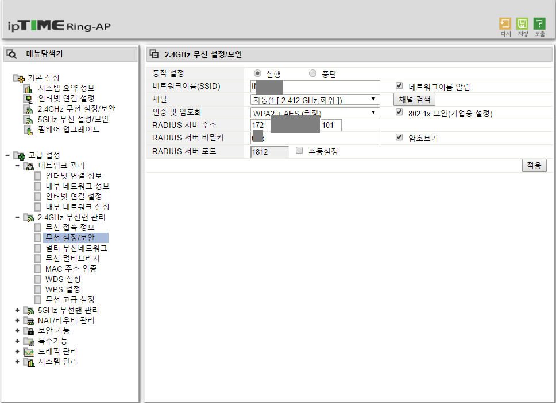The height and width of the screenshot is (403, 556).
Task: Click the 채널 검색 button
Action: [414, 99]
